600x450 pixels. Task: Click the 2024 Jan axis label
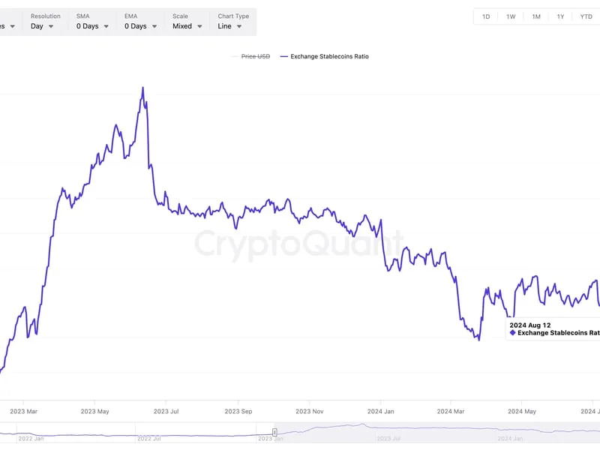[x=381, y=411]
